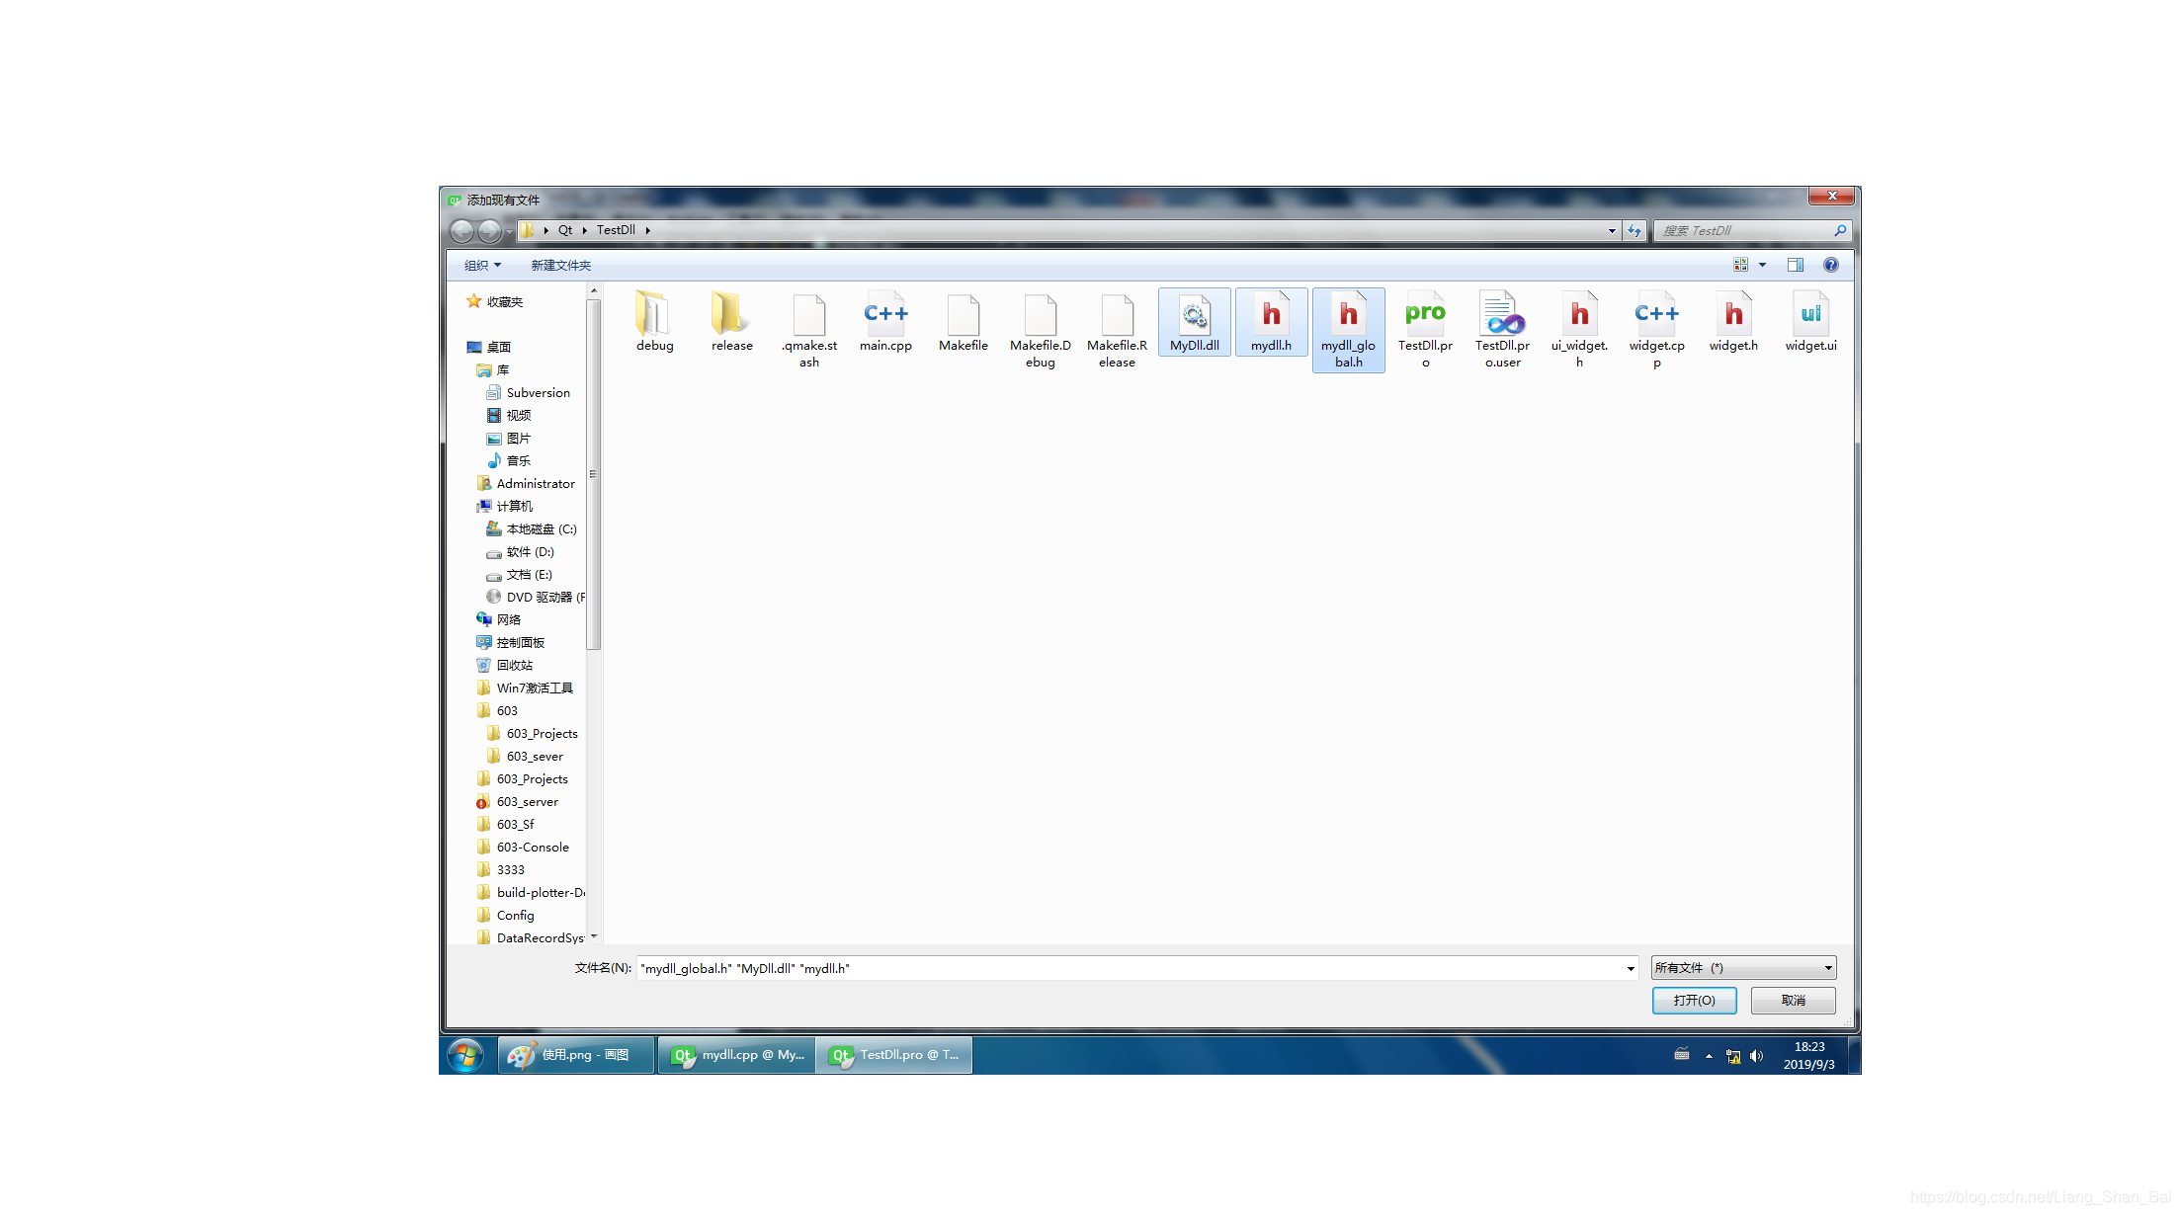Select the Makefile.Debug file
This screenshot has width=2180, height=1215.
click(1040, 330)
